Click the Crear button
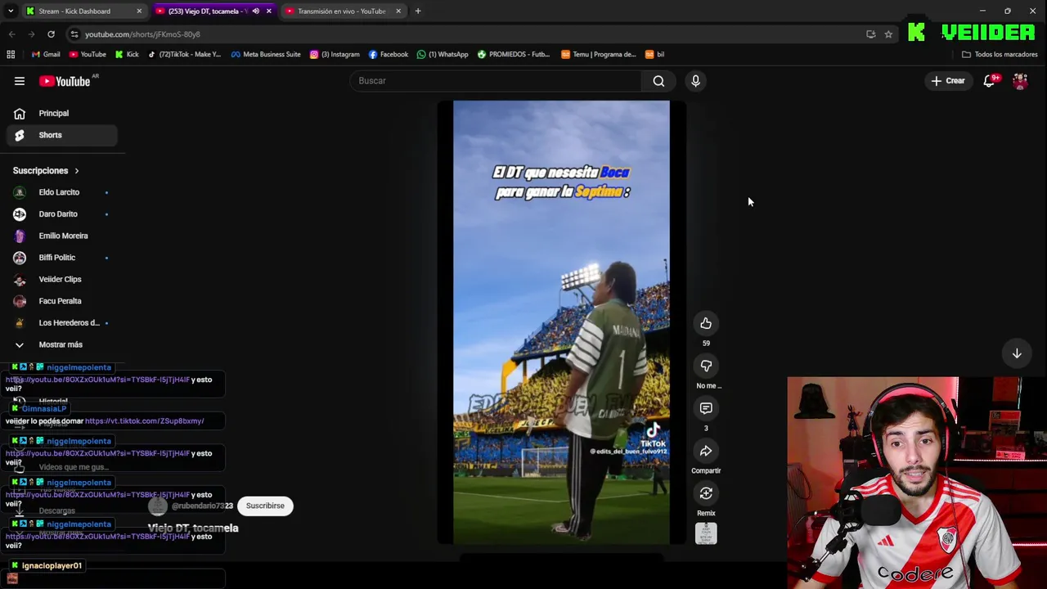This screenshot has width=1047, height=589. tap(947, 81)
